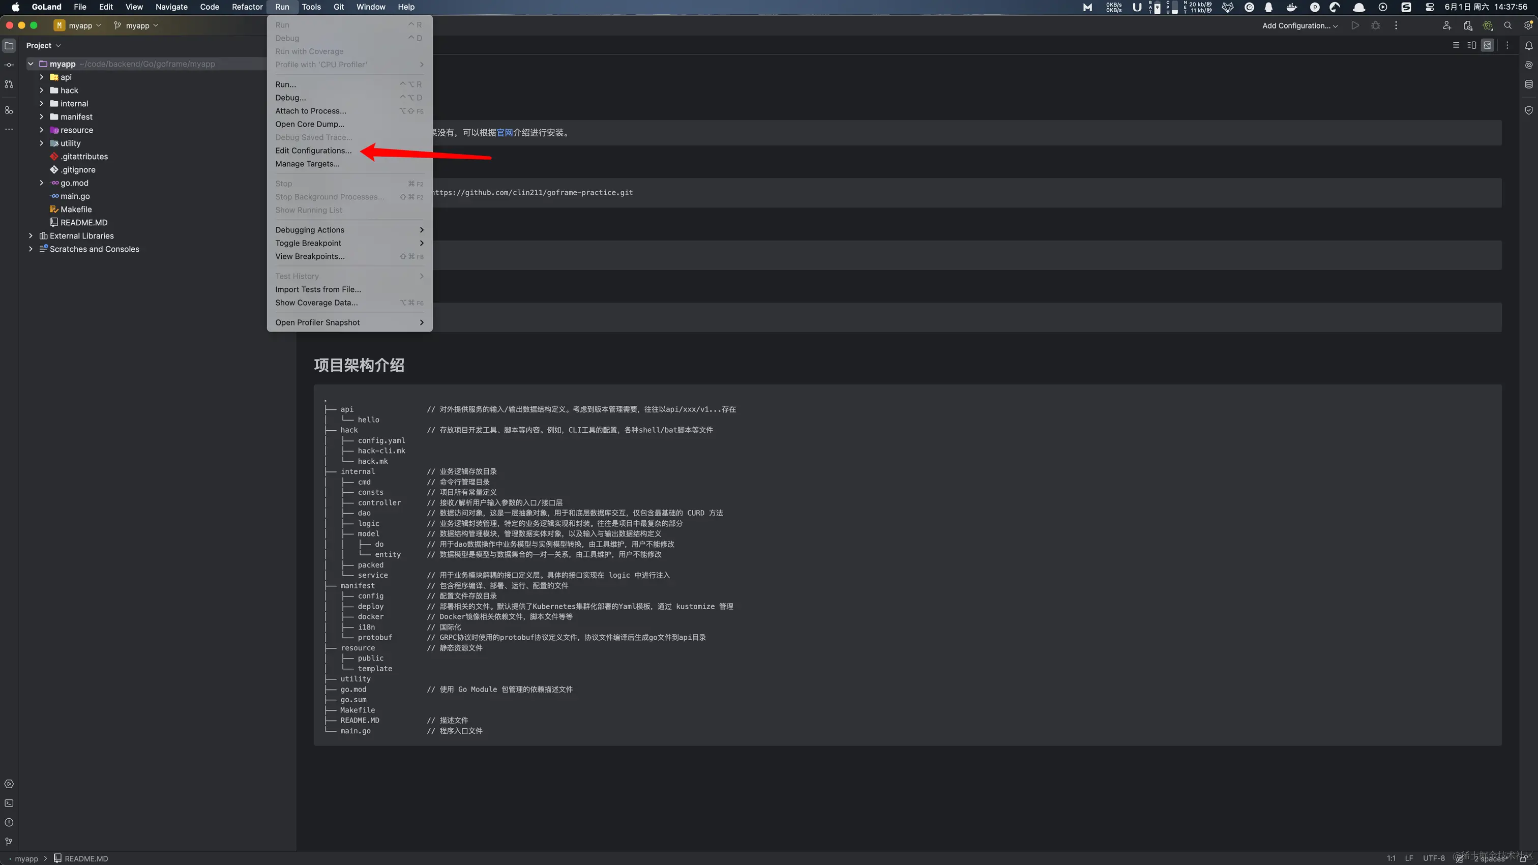Switch markdown view to Preview only
Image resolution: width=1538 pixels, height=865 pixels.
(1488, 45)
